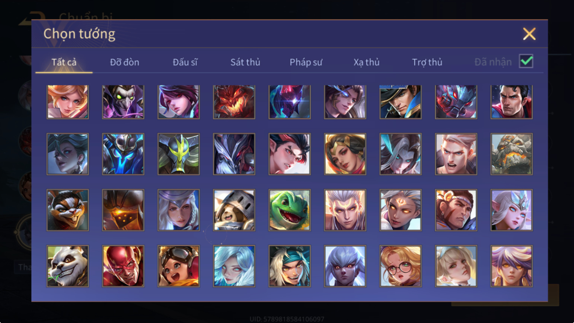This screenshot has width=574, height=323.
Task: Select the green-eyed dark mage hero
Action: click(x=123, y=102)
